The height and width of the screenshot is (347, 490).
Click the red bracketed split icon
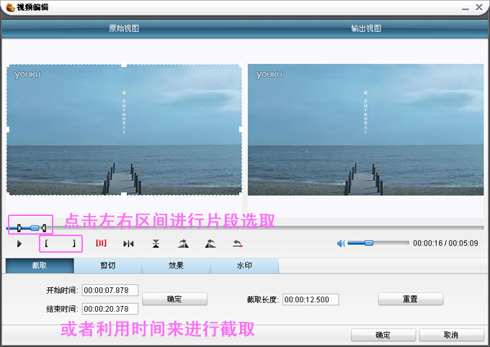coord(102,243)
